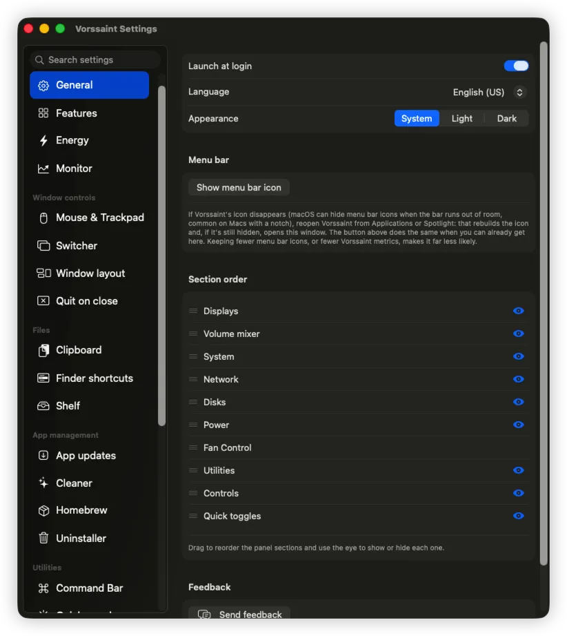Click the Command Bar command-key icon
The height and width of the screenshot is (636, 567).
coord(43,588)
